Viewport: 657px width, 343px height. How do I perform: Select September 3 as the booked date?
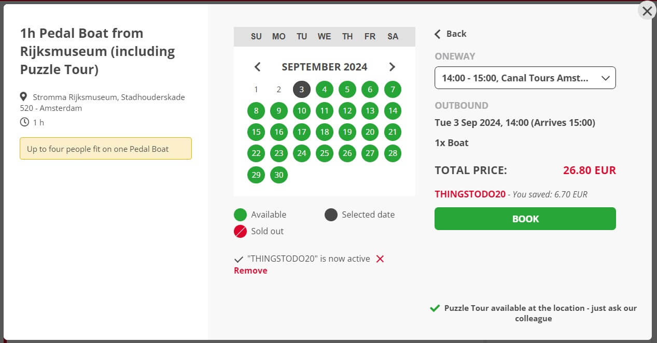coord(301,89)
